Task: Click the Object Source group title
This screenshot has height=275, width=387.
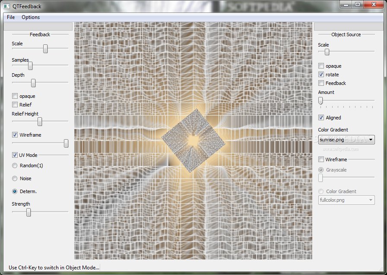Action: coord(346,34)
